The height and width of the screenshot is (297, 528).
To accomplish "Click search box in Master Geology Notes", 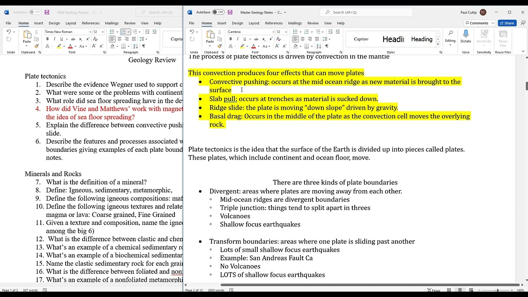I will [x=366, y=12].
